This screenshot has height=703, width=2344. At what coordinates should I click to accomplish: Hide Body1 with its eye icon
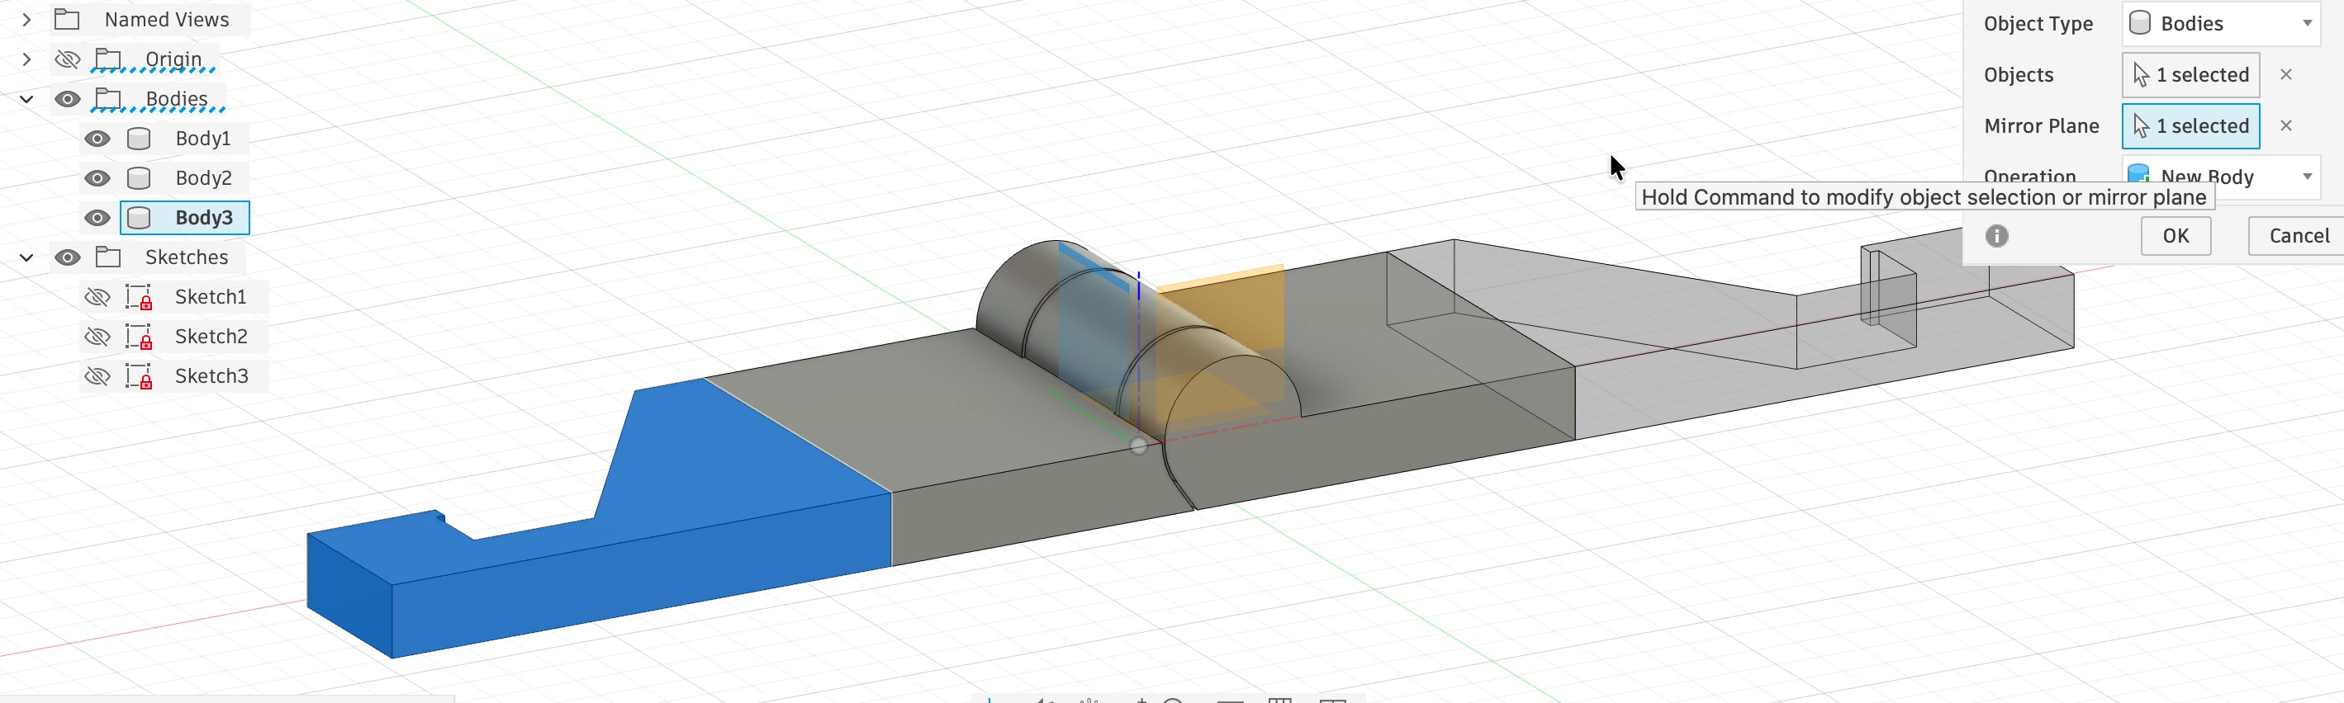(97, 139)
